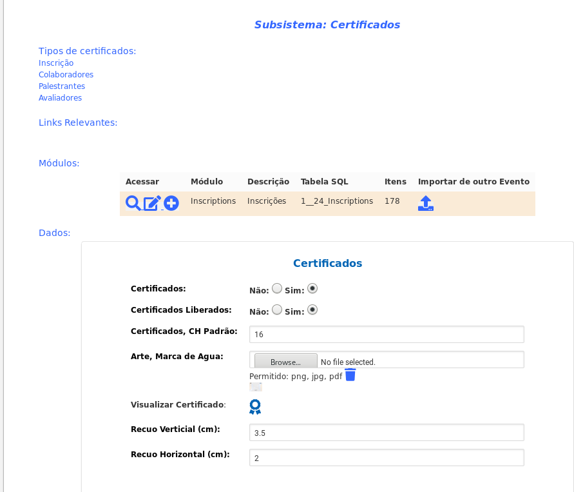Open the magnifier search icon for Inscriptions

133,203
